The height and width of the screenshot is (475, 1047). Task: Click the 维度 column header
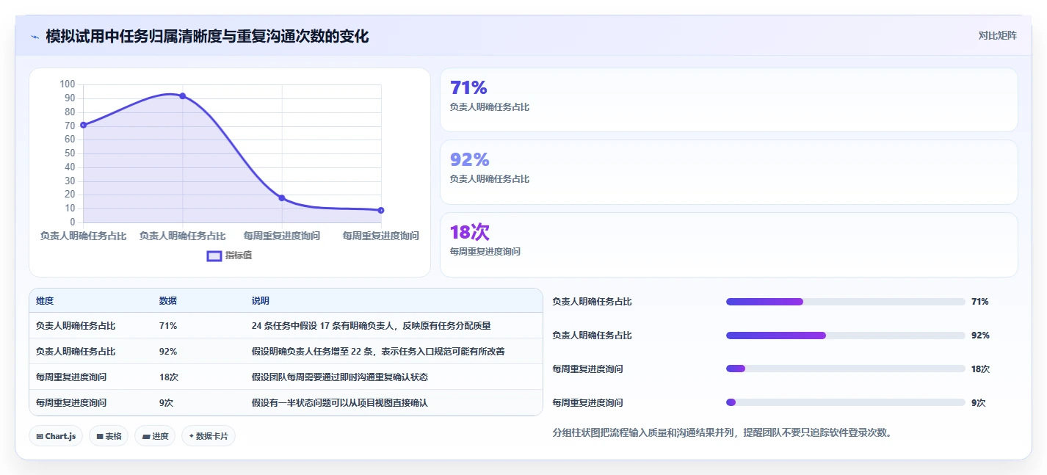pos(45,301)
